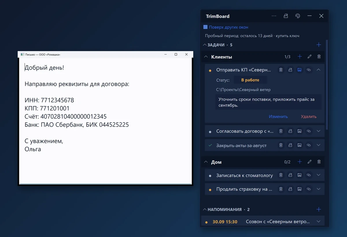The image size is (347, 237).
Task: Uncheck the Поверх других окон checkbox
Action: click(x=205, y=27)
